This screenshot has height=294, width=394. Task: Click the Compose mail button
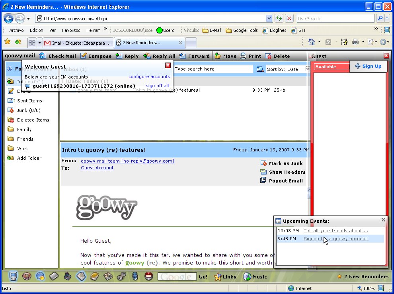tap(96, 56)
